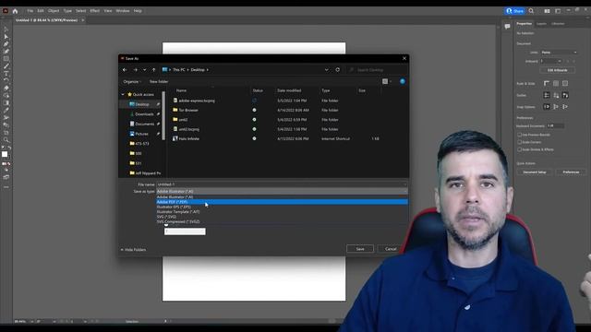Go up one folder level in dialog
The width and height of the screenshot is (591, 332).
pyautogui.click(x=154, y=70)
